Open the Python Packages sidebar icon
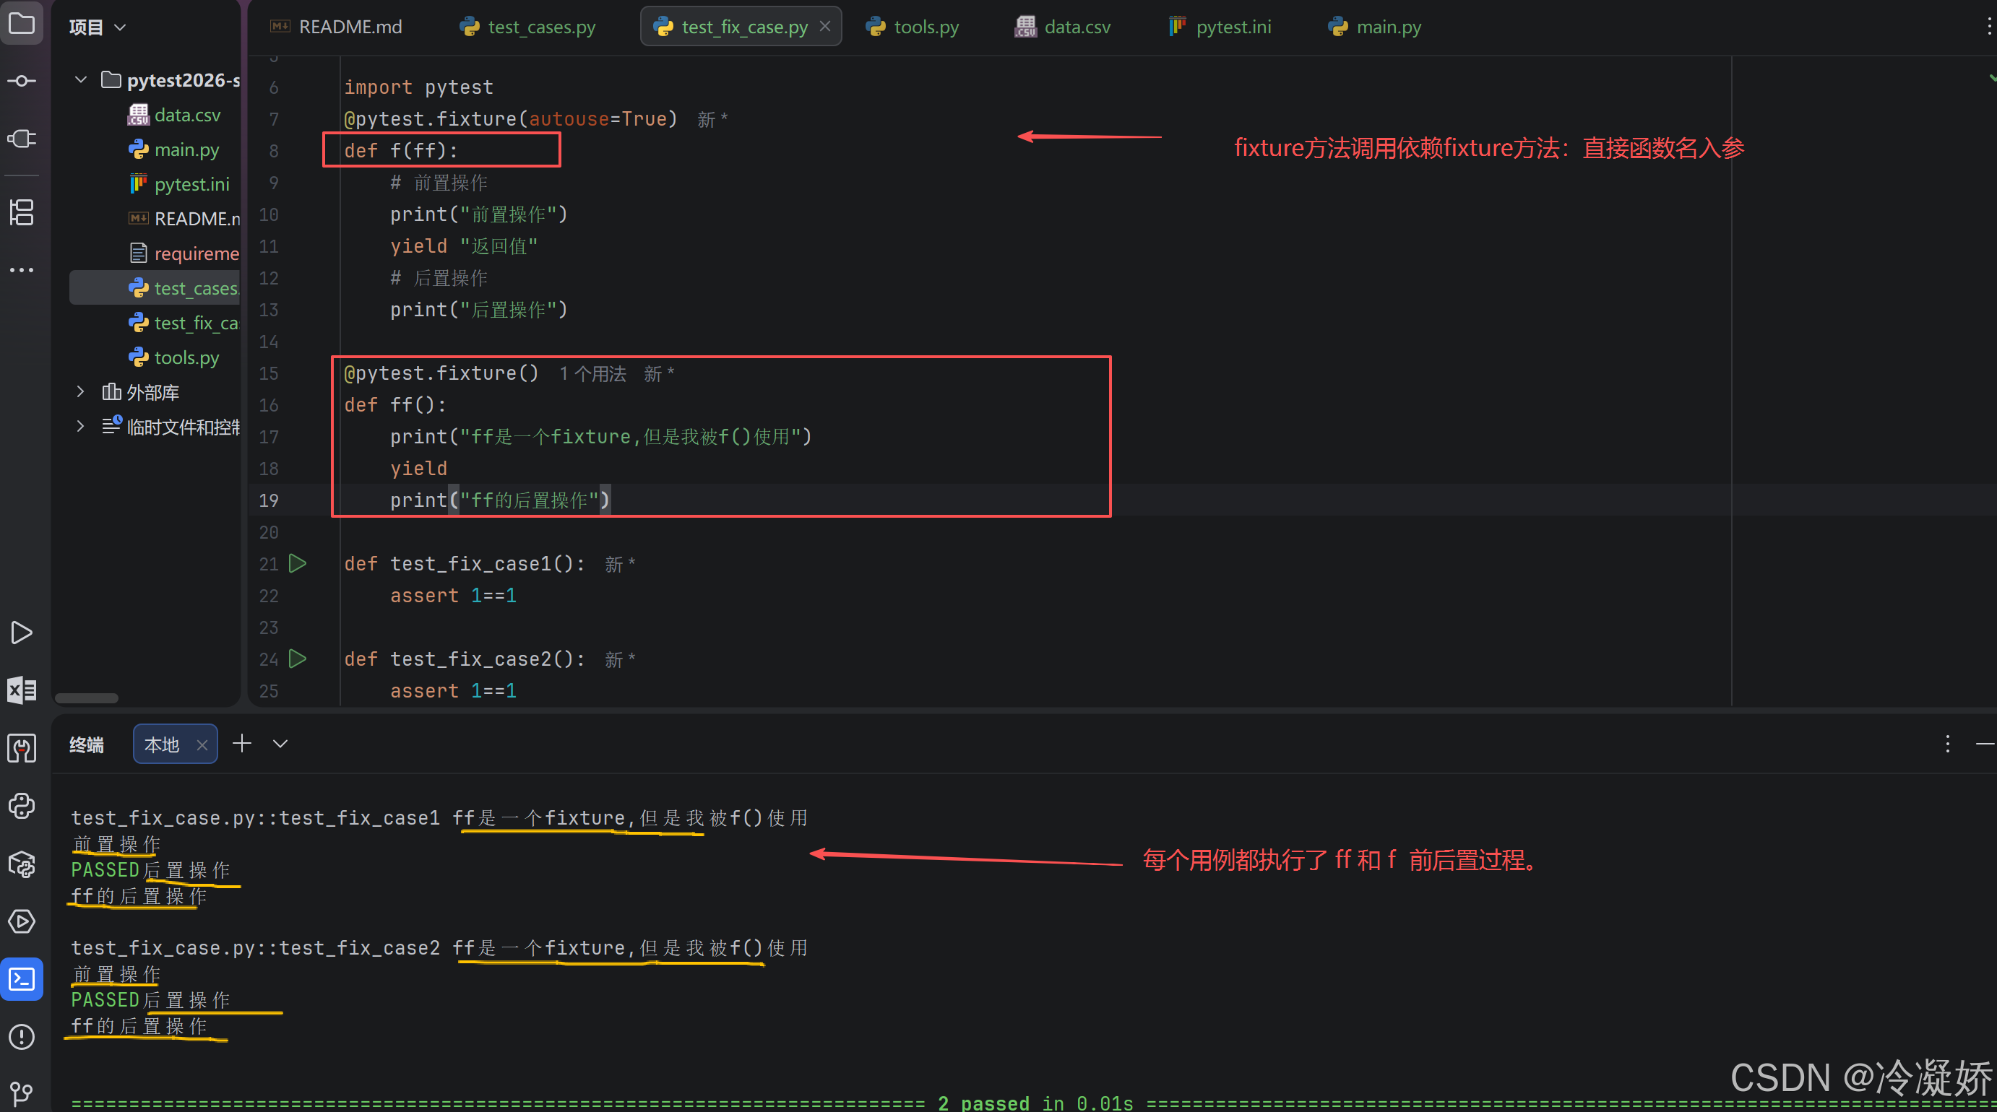1997x1112 pixels. pos(22,864)
